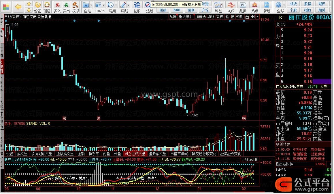This screenshot has height=194, width=334.
Task: Expand the F10/F9 dropdown arrow
Action: [x=103, y=5]
